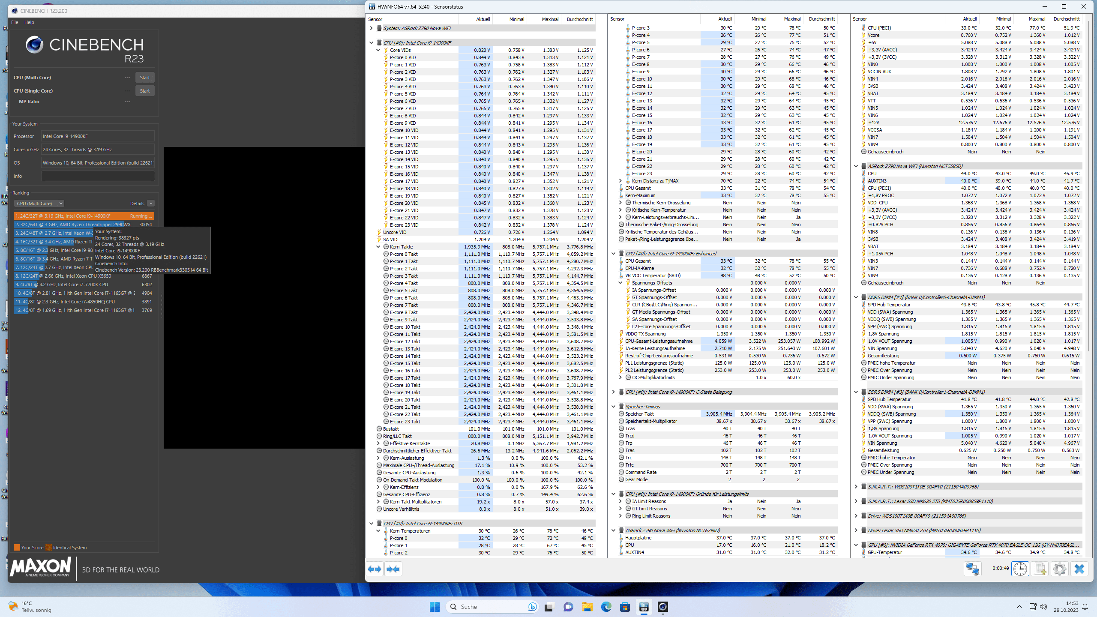
Task: Open the CPU (Multi Core) ranking dropdown
Action: [x=39, y=204]
